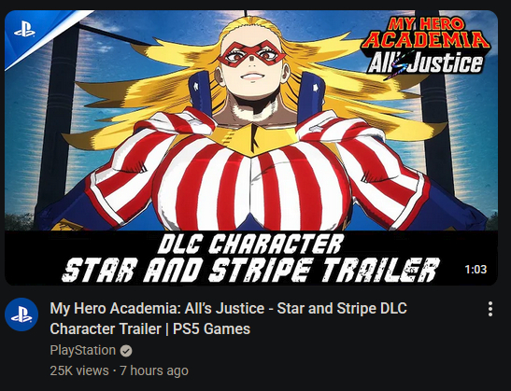Click the My Hero Academia logo in thumbnail
The width and height of the screenshot is (511, 391).
coord(426,33)
